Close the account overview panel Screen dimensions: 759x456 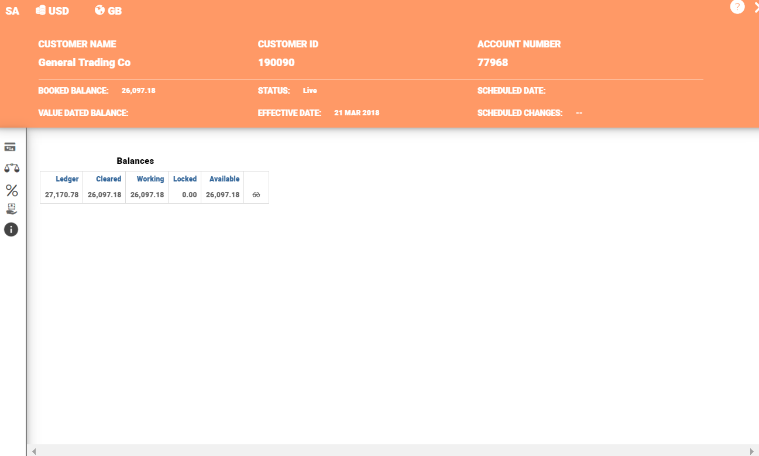(755, 7)
